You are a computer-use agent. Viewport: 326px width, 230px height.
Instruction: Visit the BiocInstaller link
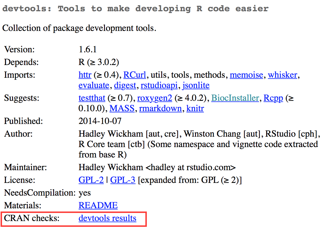(x=235, y=98)
